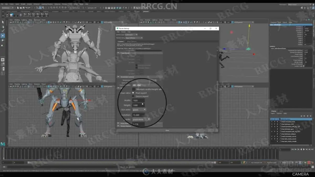Open the Size units dropdown
Image resolution: width=315 pixels, height=177 pixels.
click(139, 110)
